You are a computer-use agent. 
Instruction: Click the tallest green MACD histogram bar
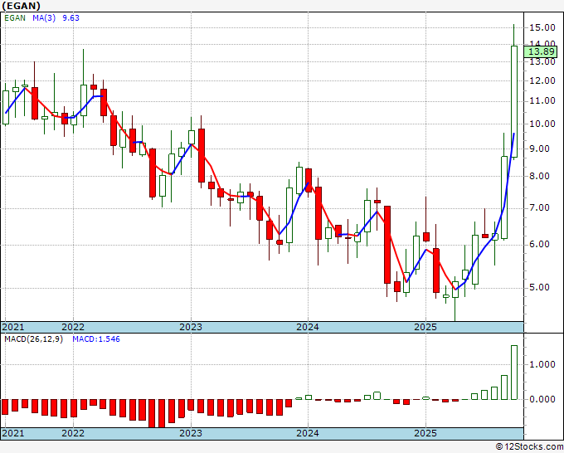pos(514,373)
